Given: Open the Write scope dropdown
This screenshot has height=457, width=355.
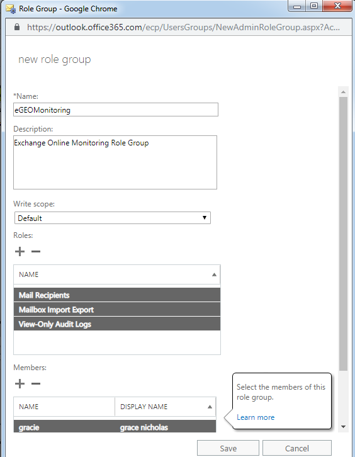Looking at the screenshot, I should 113,218.
